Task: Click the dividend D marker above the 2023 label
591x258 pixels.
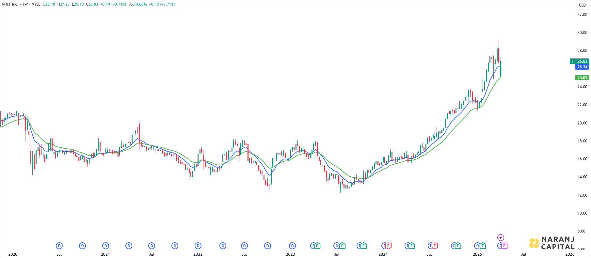Action: (x=292, y=246)
